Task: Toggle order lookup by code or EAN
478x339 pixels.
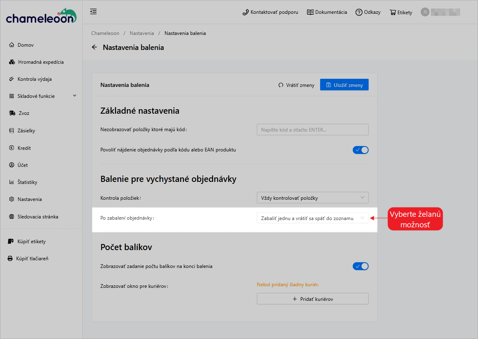Action: (x=360, y=150)
